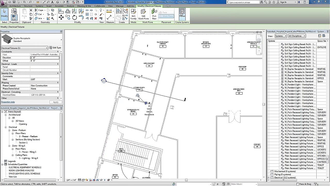
Task: Collapse the Phasing properties group
Action: click(58, 83)
